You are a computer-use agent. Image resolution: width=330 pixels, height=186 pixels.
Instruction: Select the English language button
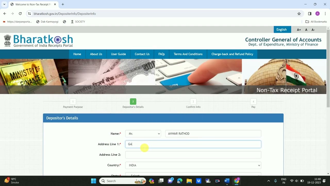tap(282, 29)
